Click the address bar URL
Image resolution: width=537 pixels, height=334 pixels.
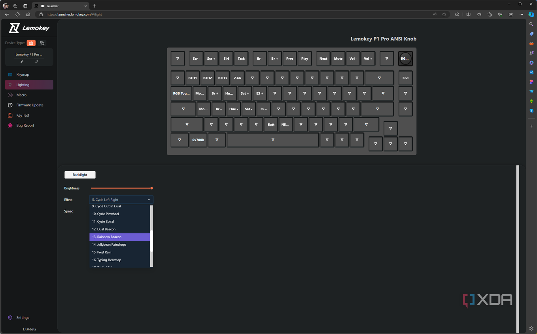74,14
